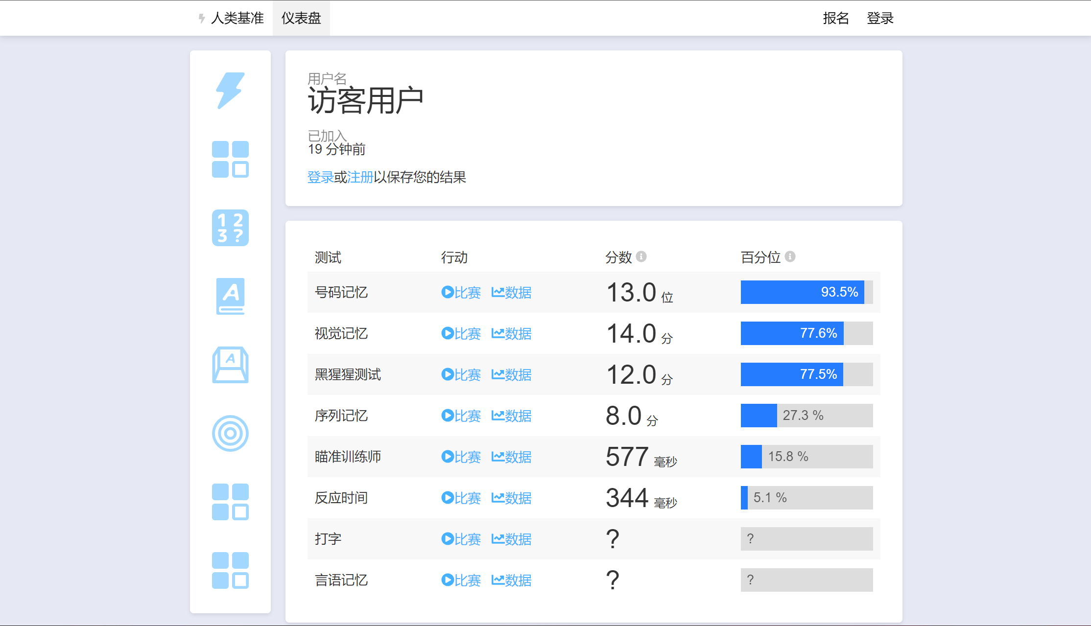This screenshot has width=1091, height=626.
Task: Click the '19 分钟前' joined time
Action: click(336, 149)
